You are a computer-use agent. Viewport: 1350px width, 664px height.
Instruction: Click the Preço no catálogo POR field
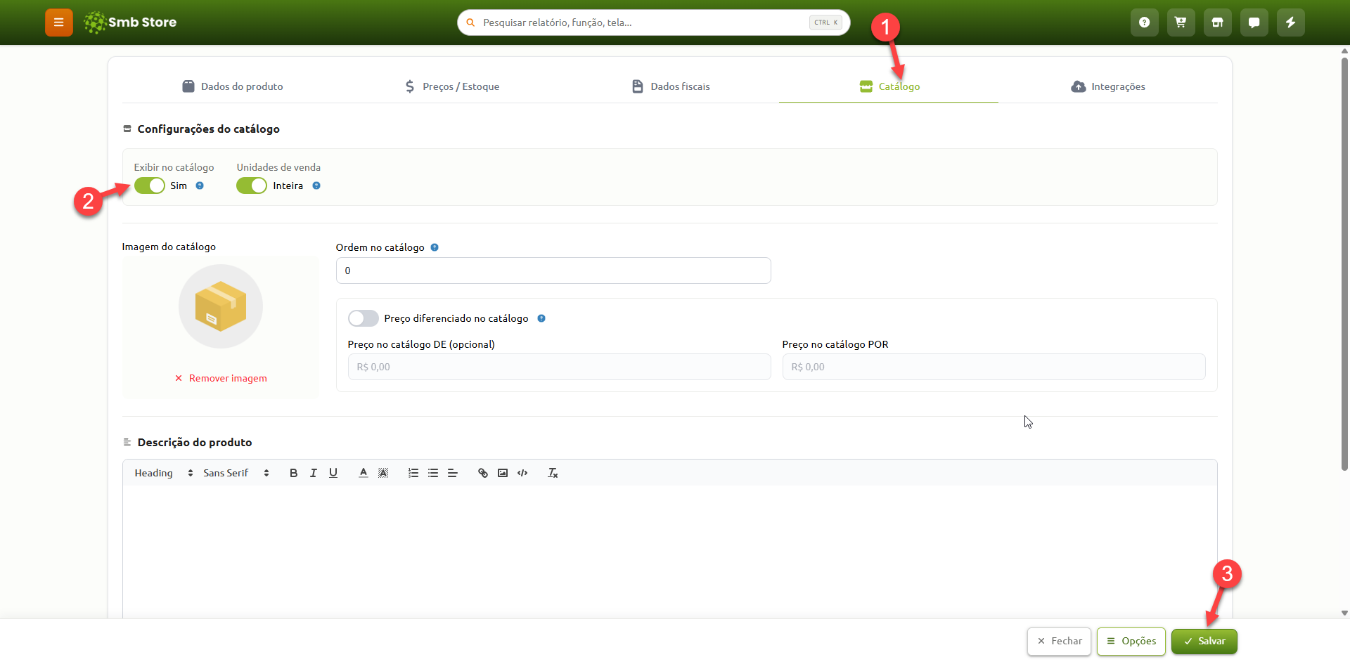coord(994,367)
